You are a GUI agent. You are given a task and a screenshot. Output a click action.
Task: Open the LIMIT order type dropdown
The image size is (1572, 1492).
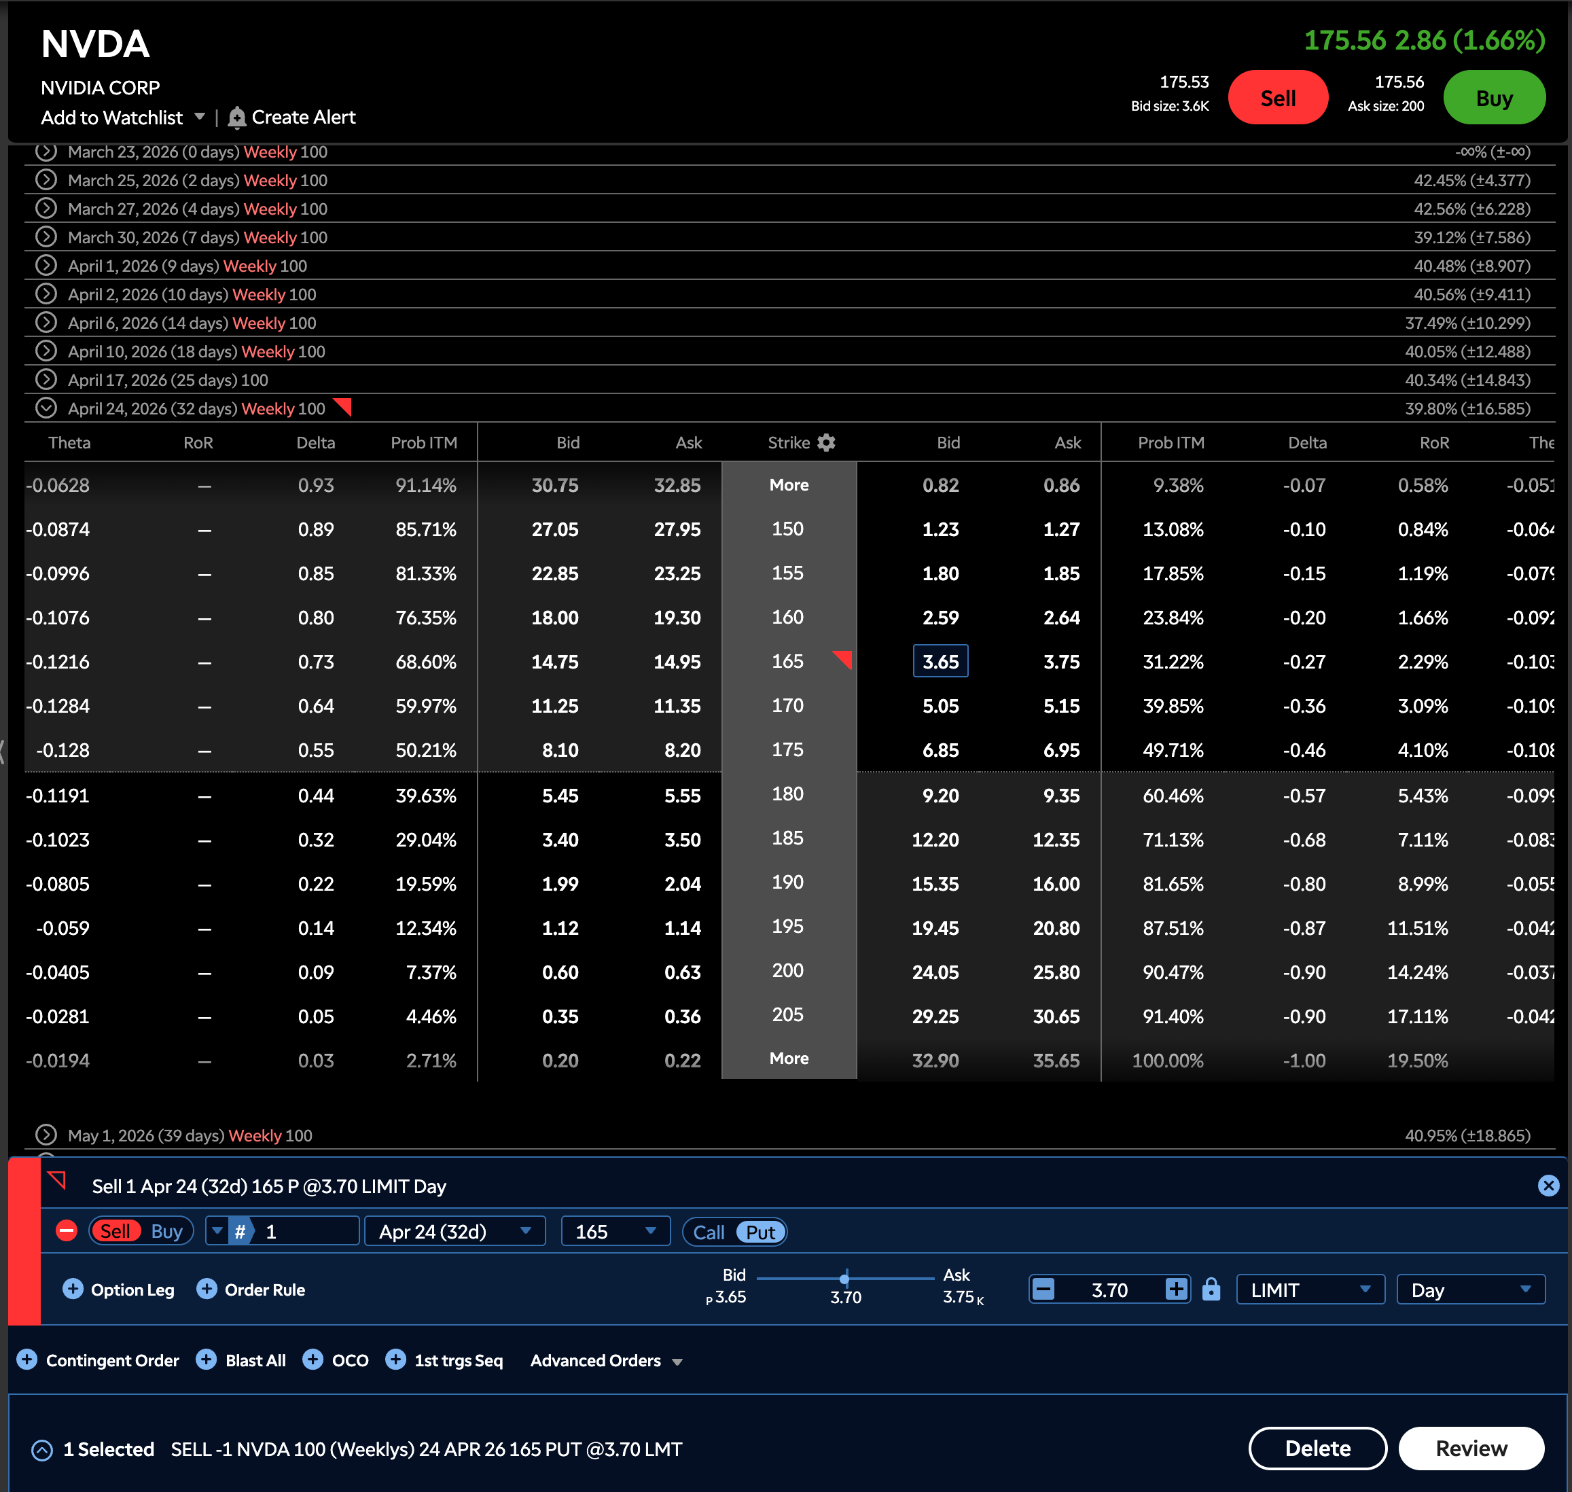pyautogui.click(x=1310, y=1290)
